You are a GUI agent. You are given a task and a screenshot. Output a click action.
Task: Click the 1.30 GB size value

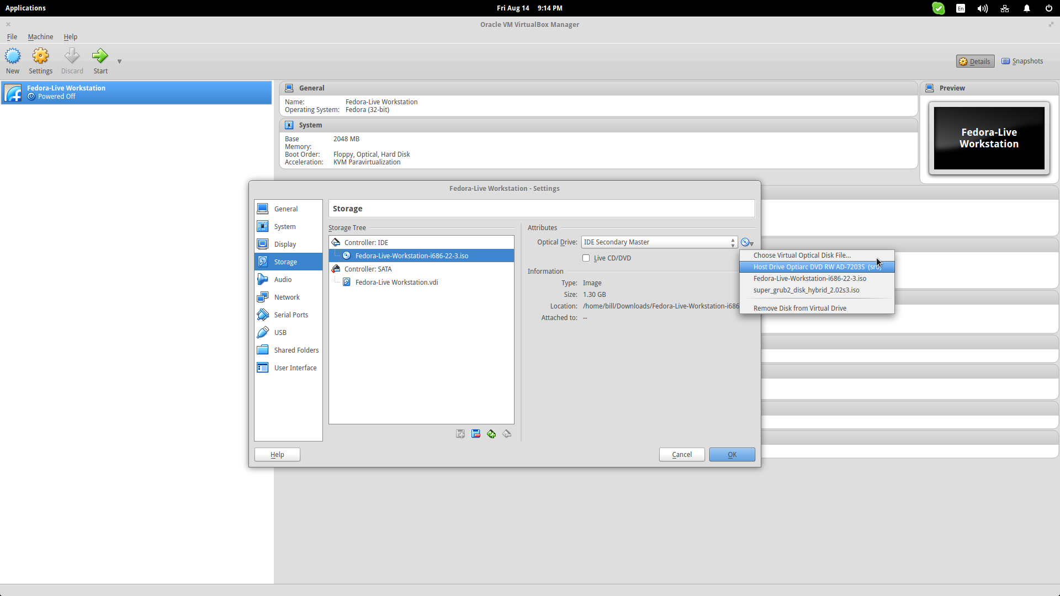594,294
